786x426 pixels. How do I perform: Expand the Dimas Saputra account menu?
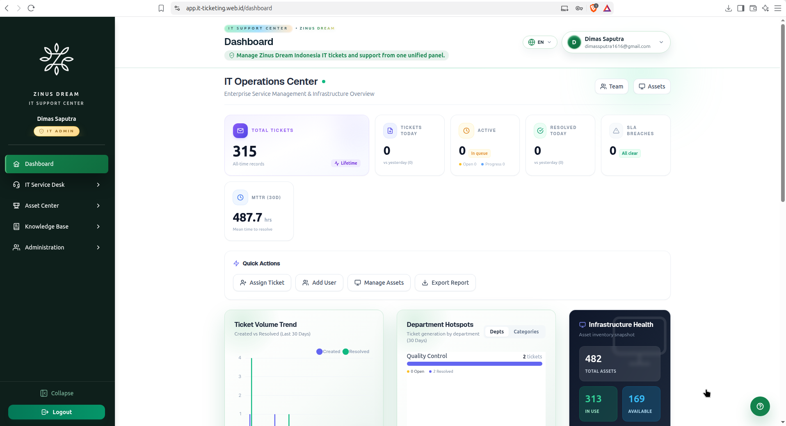(616, 42)
